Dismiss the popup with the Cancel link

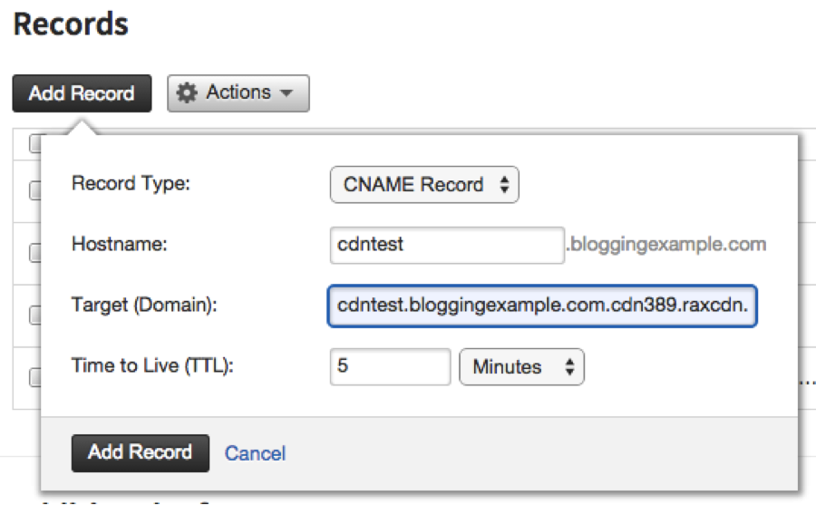click(x=255, y=453)
